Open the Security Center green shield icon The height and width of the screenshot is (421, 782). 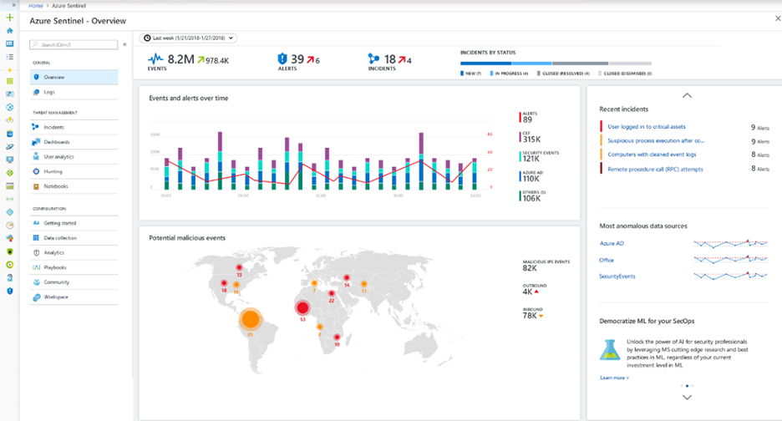(9, 251)
